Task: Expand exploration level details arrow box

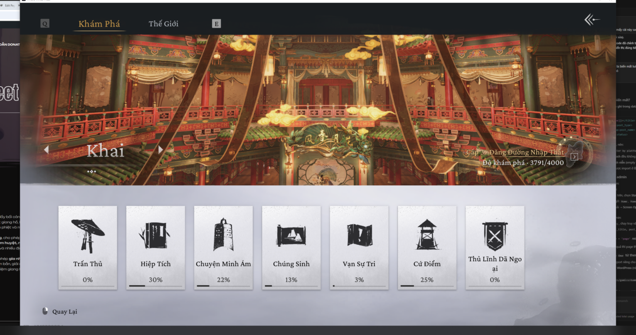Action: [x=574, y=157]
